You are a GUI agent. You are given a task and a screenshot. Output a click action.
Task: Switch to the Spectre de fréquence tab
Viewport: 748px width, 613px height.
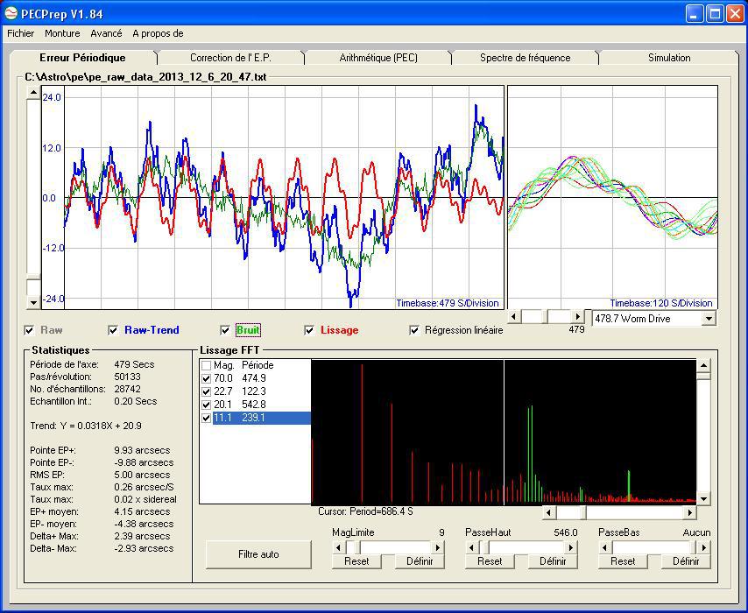(x=525, y=58)
